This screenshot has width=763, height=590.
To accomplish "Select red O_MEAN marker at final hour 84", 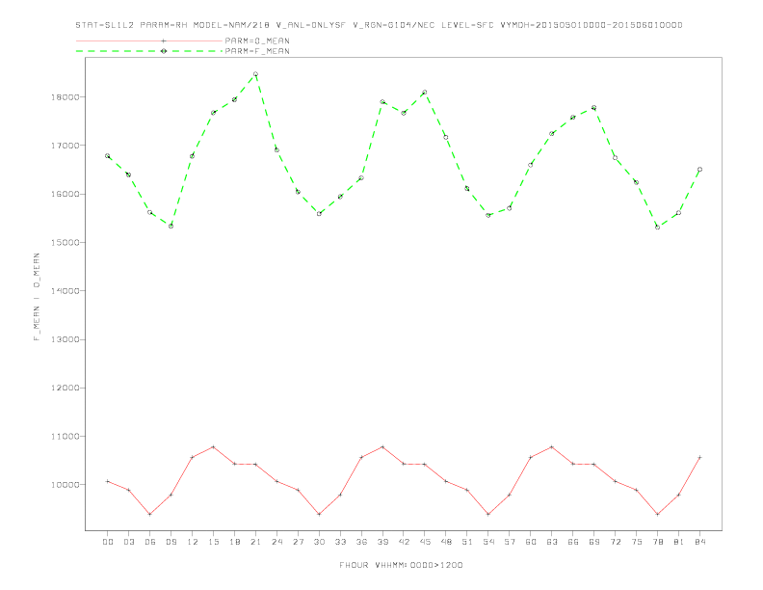I will coord(699,458).
